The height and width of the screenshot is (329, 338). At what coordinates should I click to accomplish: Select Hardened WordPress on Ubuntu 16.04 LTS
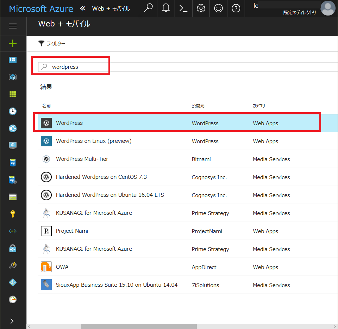coord(188,195)
